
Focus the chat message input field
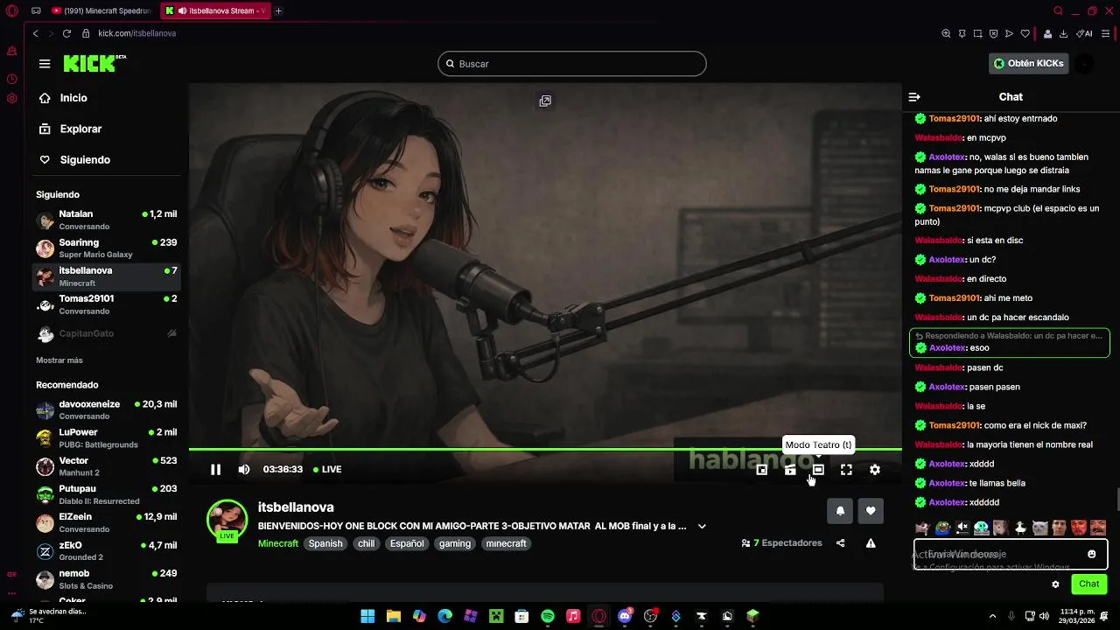pos(1011,554)
